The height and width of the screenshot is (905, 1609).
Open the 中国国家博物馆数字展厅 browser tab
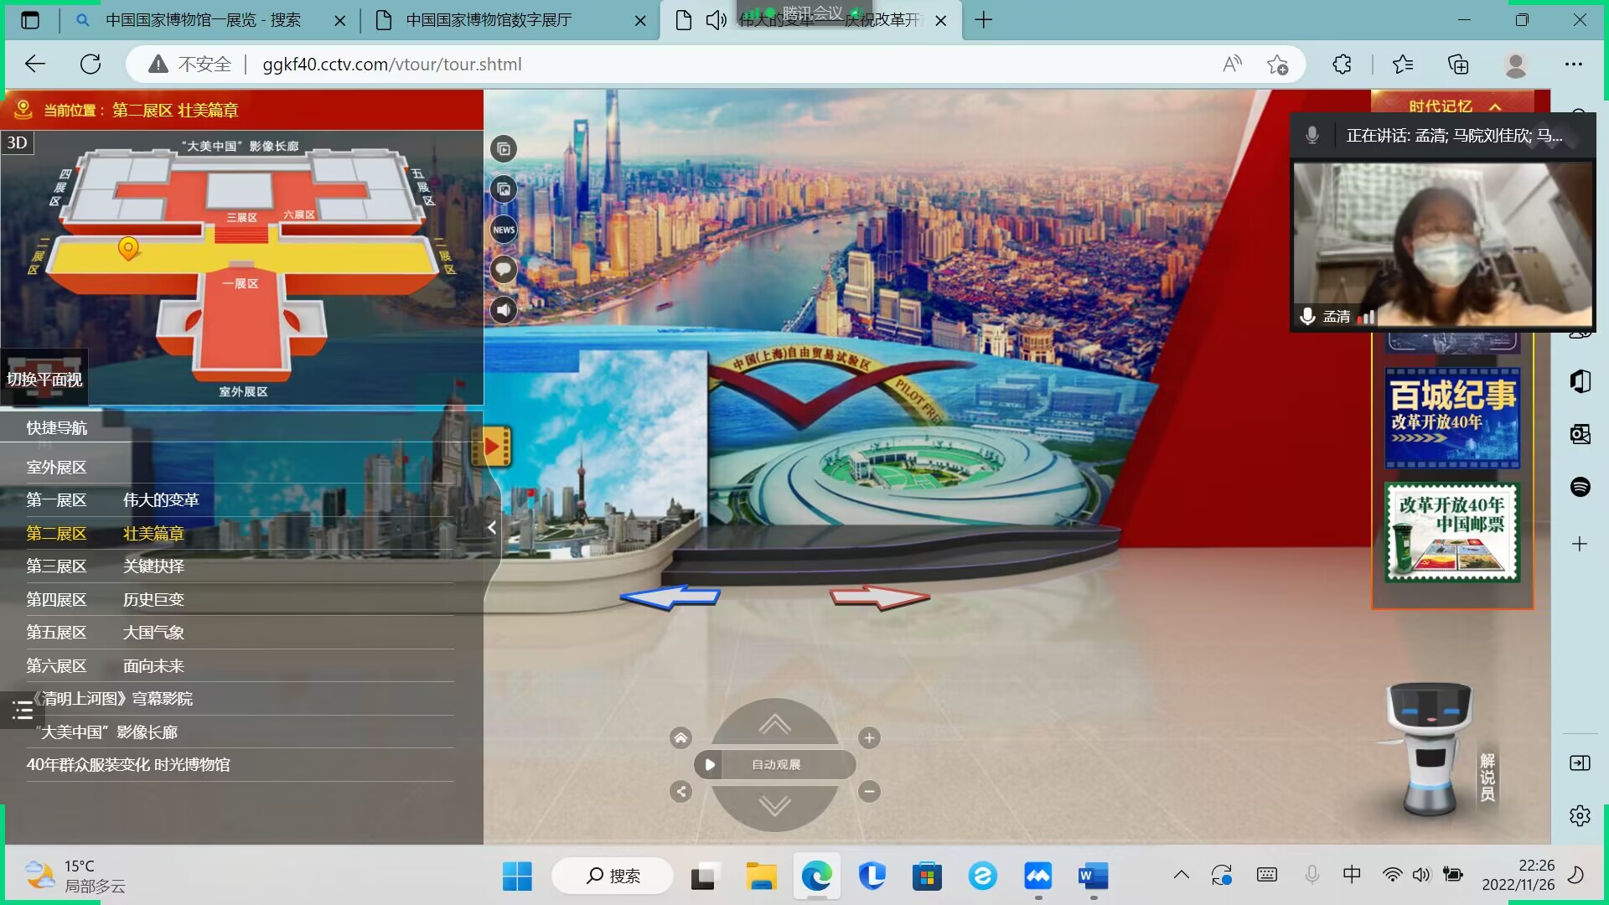point(489,20)
